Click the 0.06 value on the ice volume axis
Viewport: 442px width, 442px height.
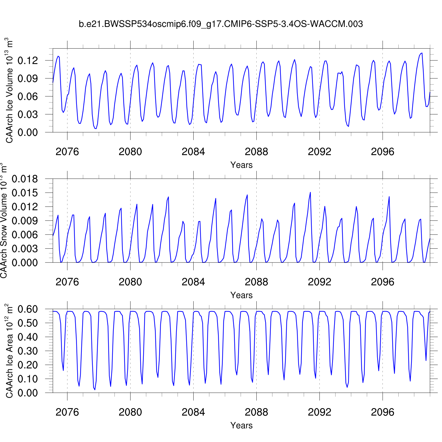(x=28, y=97)
